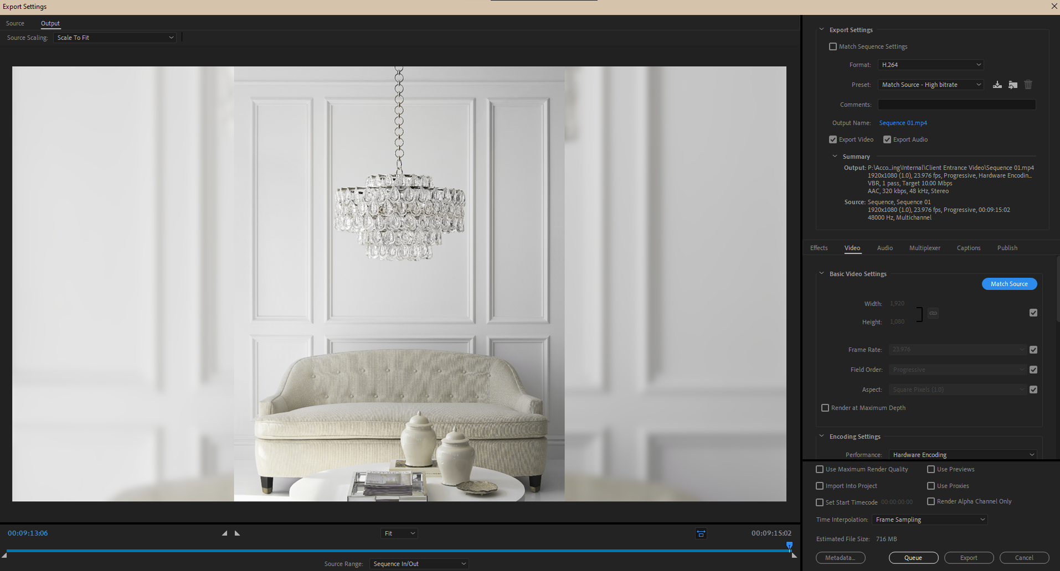This screenshot has width=1060, height=571.
Task: Change the Time Interpolation setting
Action: tap(929, 519)
